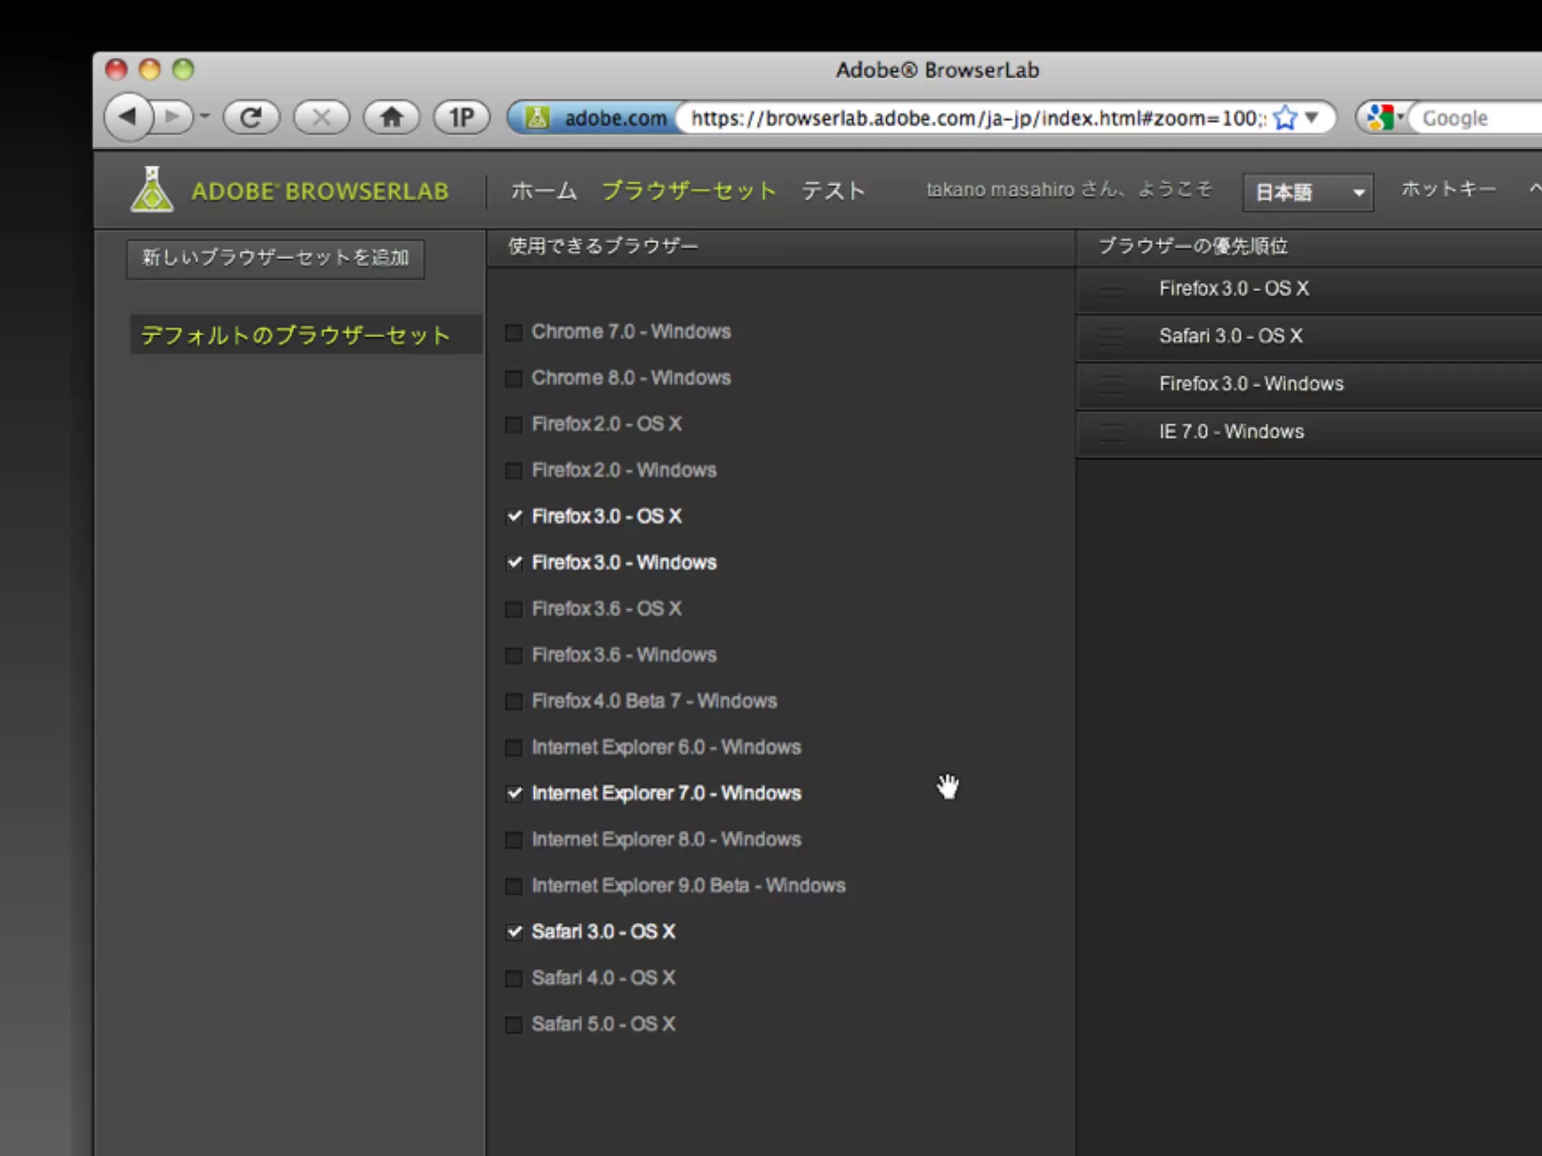Image resolution: width=1542 pixels, height=1156 pixels.
Task: Select デフォルトのブラウザーセット in sidebar
Action: pyautogui.click(x=296, y=336)
